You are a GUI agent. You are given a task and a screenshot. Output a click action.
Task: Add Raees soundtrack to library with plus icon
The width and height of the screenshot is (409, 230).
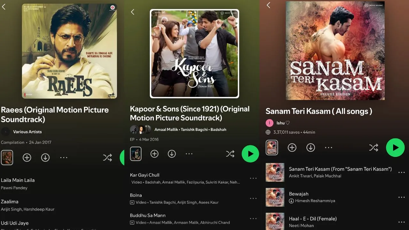[x=27, y=157]
